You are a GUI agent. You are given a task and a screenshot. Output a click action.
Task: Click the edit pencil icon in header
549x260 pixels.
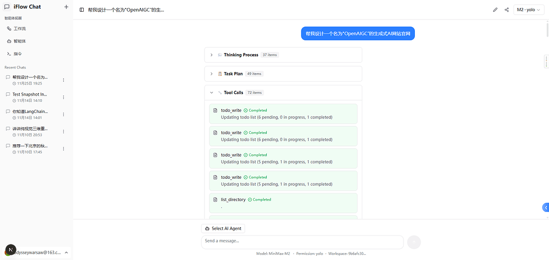point(495,10)
